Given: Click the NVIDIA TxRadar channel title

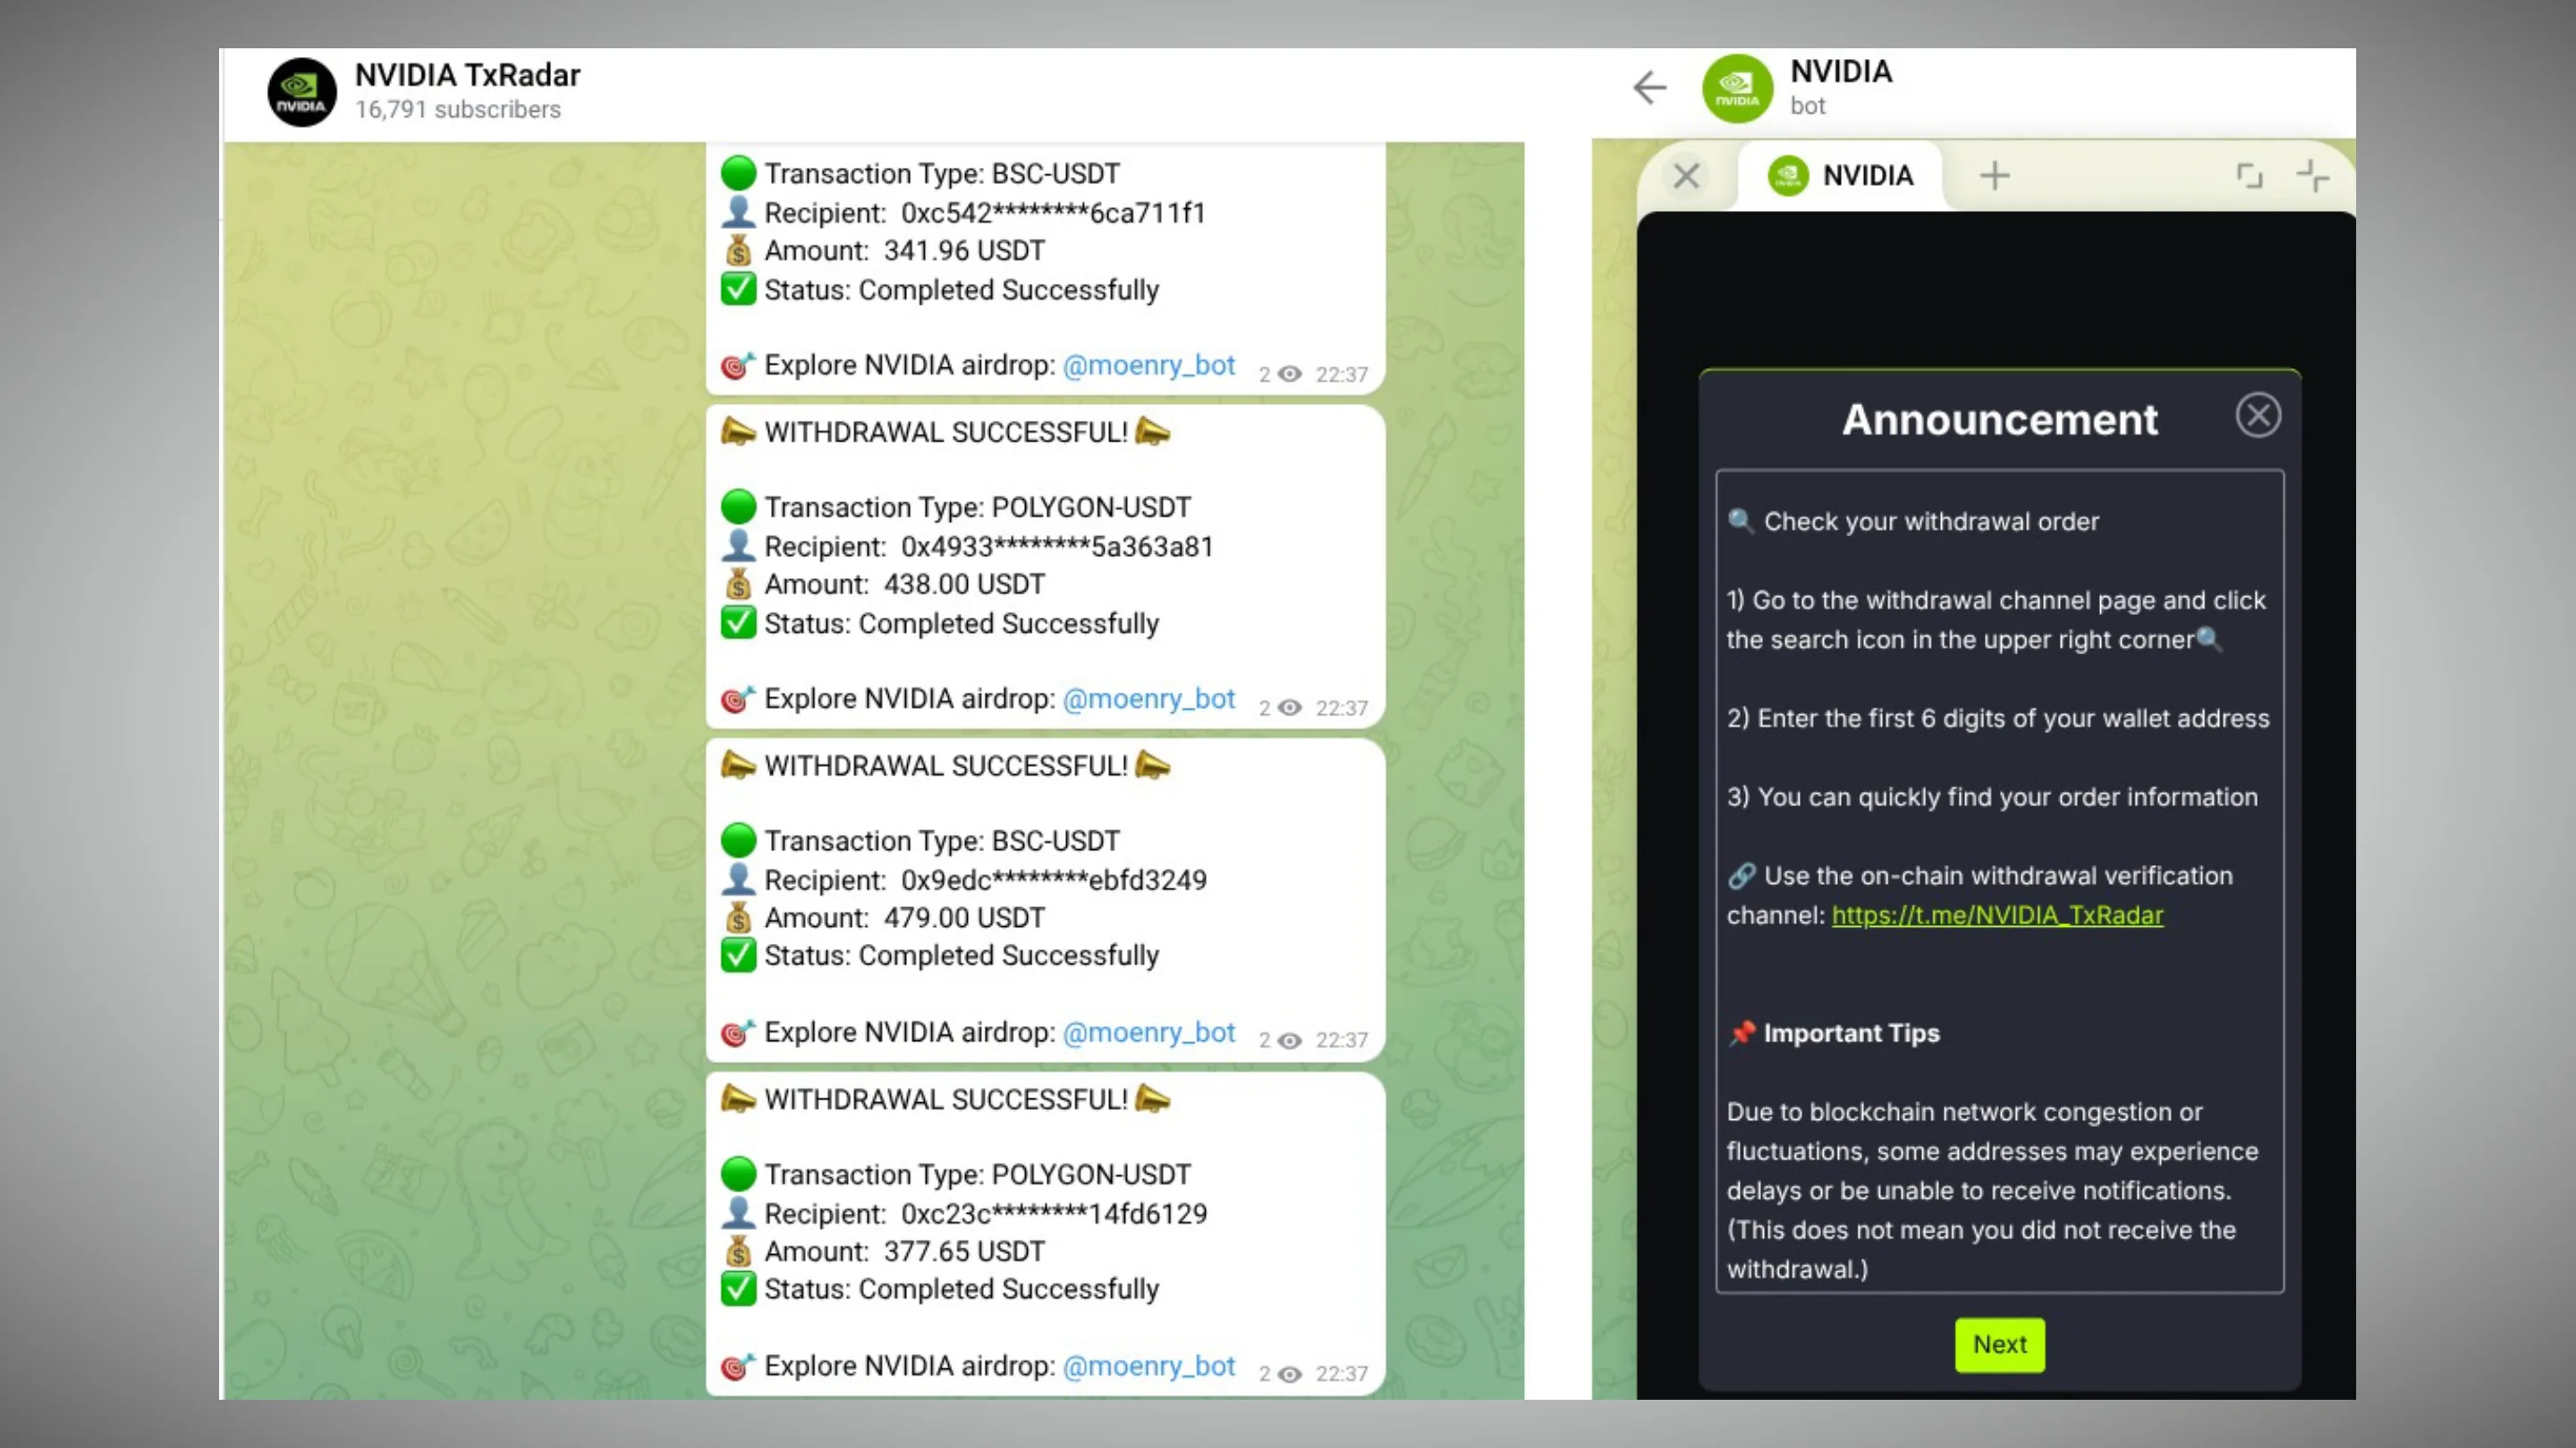Looking at the screenshot, I should [x=467, y=75].
